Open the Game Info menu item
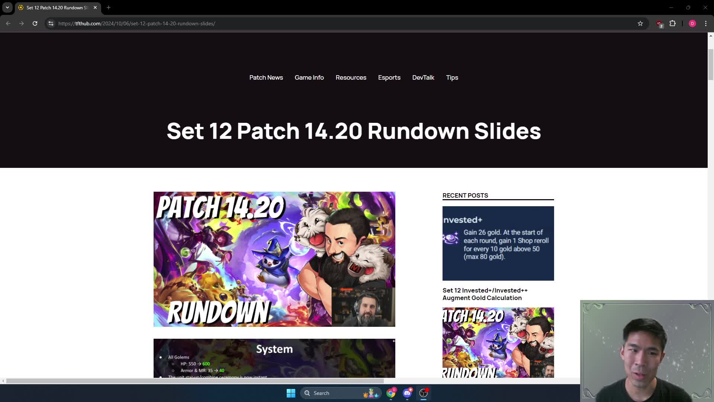 point(309,77)
